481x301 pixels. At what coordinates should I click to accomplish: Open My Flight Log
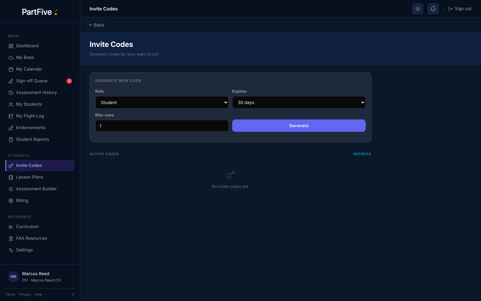(40, 116)
